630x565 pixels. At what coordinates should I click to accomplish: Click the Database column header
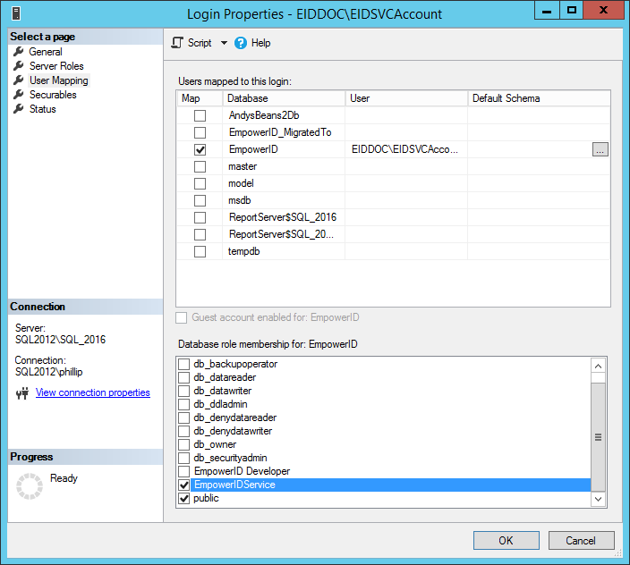284,98
